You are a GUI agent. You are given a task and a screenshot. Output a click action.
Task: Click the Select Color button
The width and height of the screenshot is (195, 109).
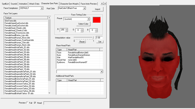coord(83,24)
